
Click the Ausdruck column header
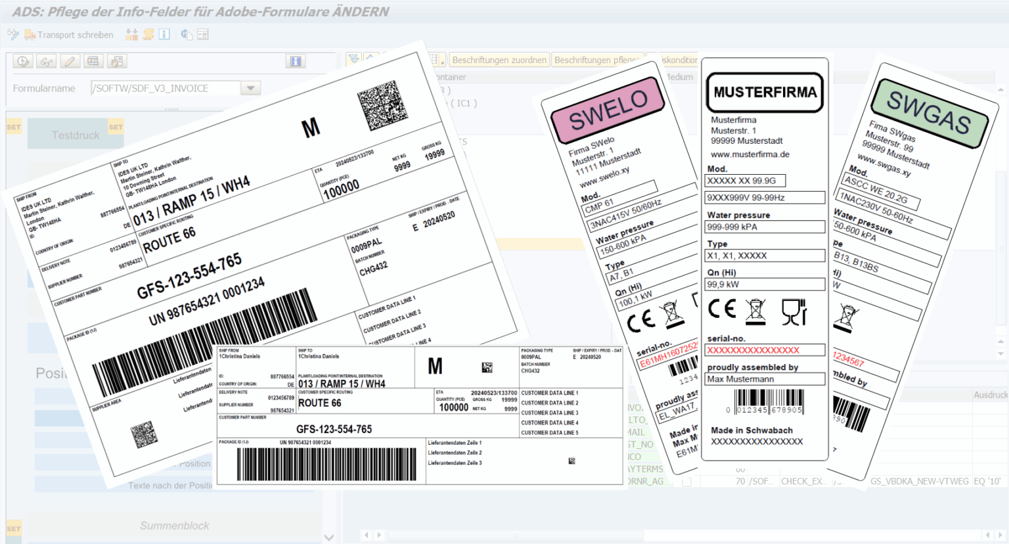pos(989,395)
